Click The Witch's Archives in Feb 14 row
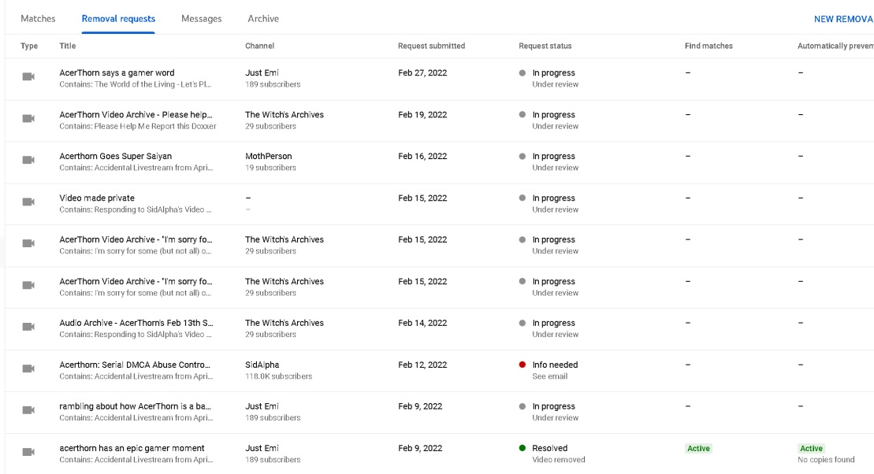 tap(285, 323)
